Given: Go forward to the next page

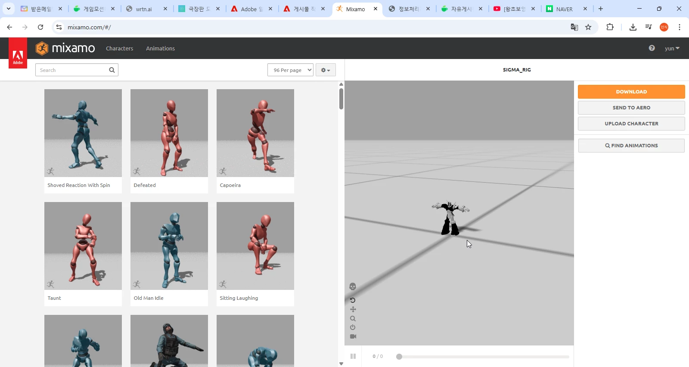Looking at the screenshot, I should tap(25, 27).
